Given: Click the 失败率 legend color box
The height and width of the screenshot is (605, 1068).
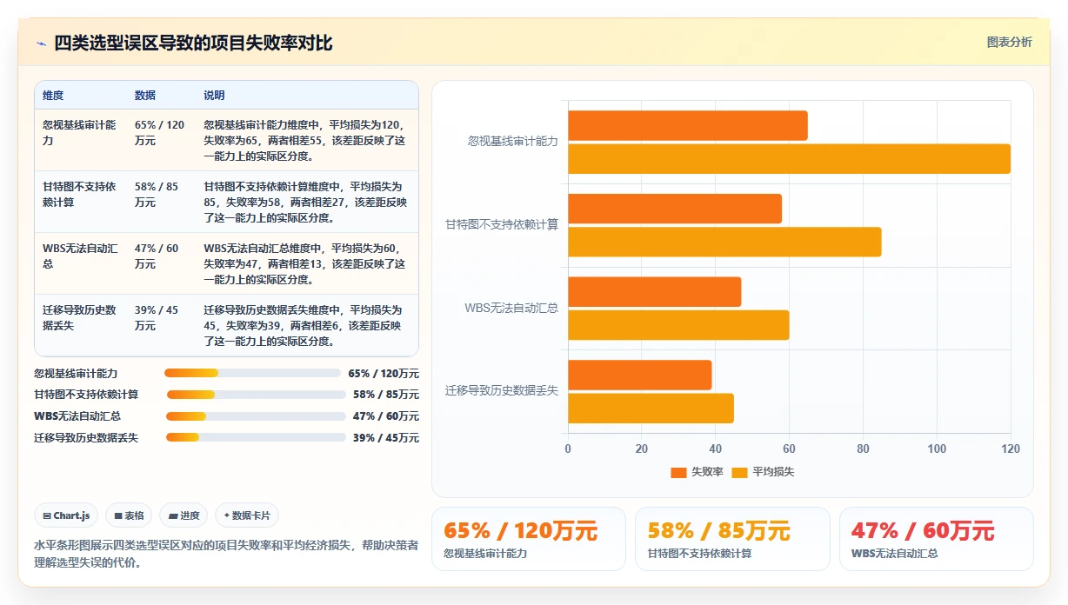Looking at the screenshot, I should pyautogui.click(x=678, y=472).
